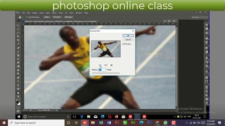This screenshot has width=225, height=126.
Task: Open the Window menu
Action: (x=79, y=13)
